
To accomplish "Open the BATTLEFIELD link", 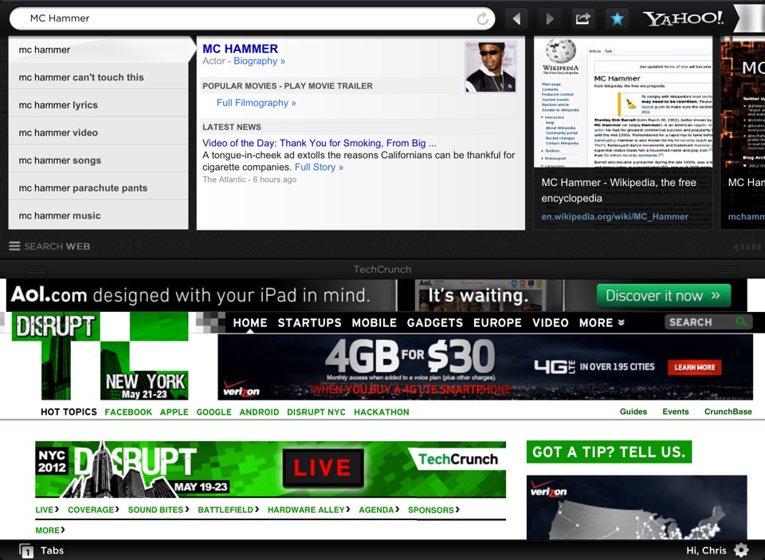I will point(228,510).
